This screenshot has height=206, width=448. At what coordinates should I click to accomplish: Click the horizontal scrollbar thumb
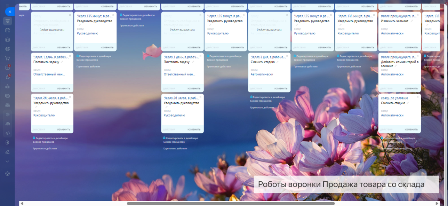pyautogui.click(x=231, y=204)
